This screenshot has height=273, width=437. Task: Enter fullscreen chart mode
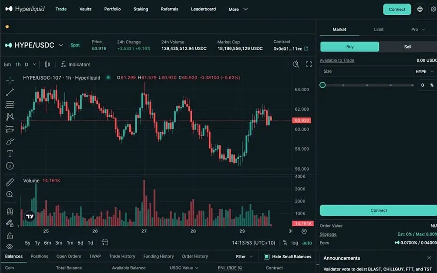point(309,64)
